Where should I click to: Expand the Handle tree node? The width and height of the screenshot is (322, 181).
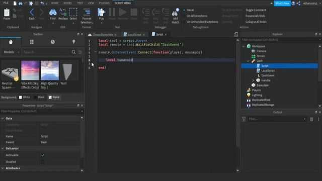pos(253,80)
